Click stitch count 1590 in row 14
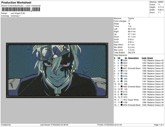The height and width of the screenshot is (127, 165). click(x=125, y=94)
